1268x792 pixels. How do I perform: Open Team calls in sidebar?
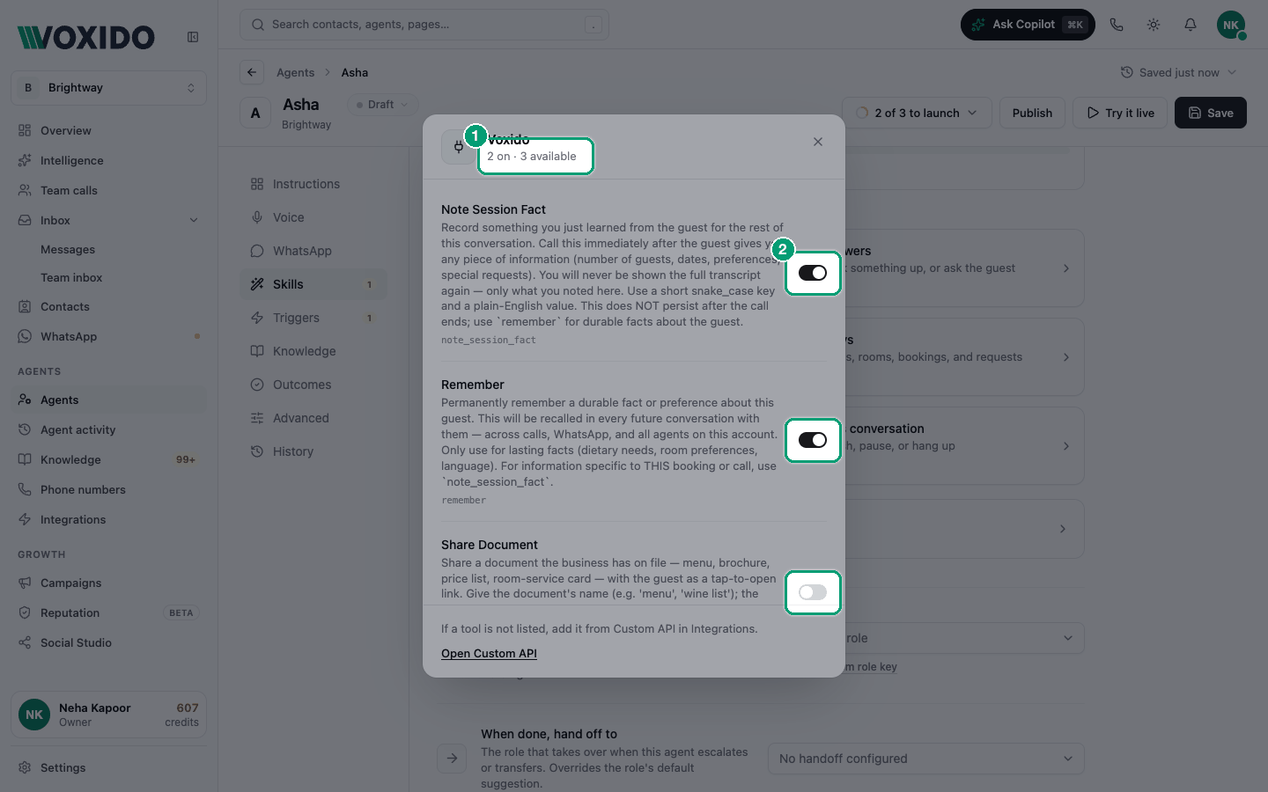point(109,190)
